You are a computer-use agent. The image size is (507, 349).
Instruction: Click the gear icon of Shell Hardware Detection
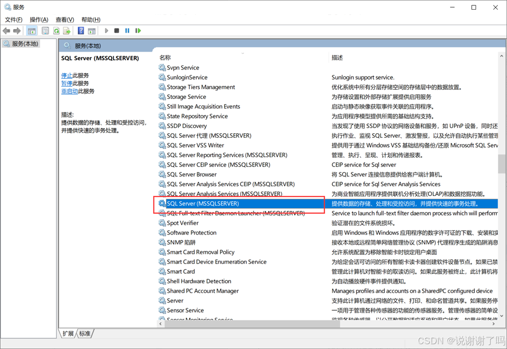tap(162, 281)
